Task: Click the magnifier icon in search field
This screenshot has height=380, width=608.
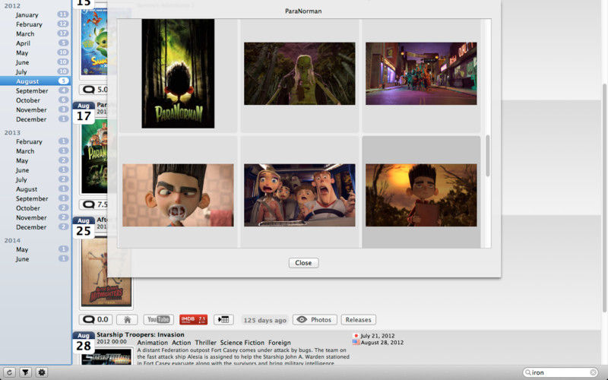Action: tap(527, 372)
